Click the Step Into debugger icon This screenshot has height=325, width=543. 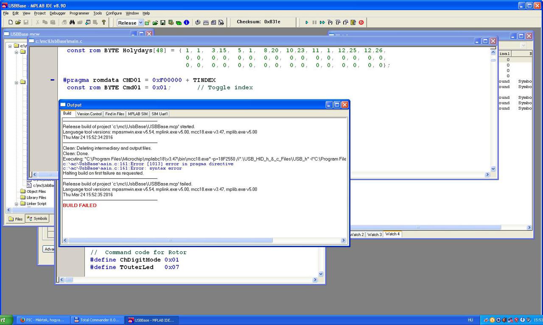pos(330,22)
